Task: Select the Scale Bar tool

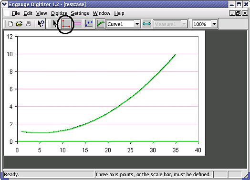Action: point(78,23)
